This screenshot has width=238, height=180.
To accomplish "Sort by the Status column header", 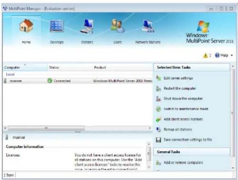I will [70, 67].
